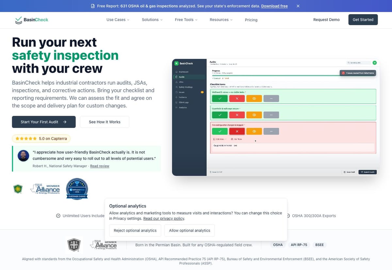Click the footer Texas Alliance of Energy Producers logo

[103, 245]
